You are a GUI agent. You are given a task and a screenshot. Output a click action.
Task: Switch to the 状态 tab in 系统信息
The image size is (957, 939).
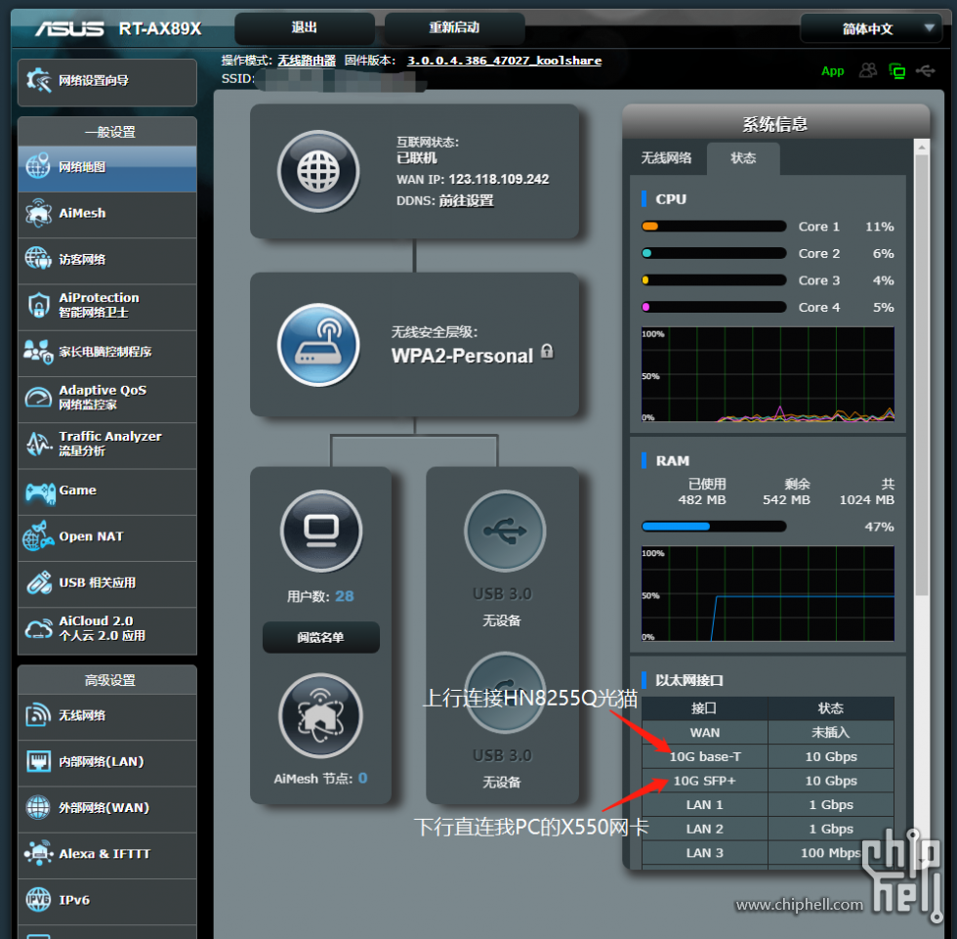(x=743, y=158)
